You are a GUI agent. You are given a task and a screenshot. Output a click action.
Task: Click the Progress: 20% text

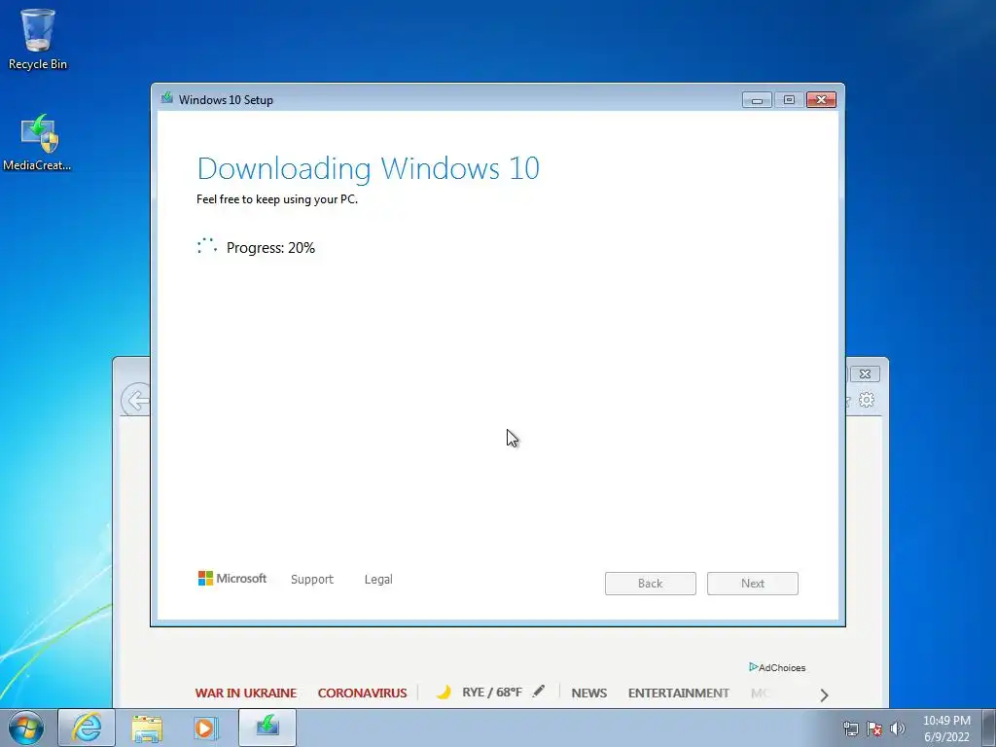click(270, 248)
